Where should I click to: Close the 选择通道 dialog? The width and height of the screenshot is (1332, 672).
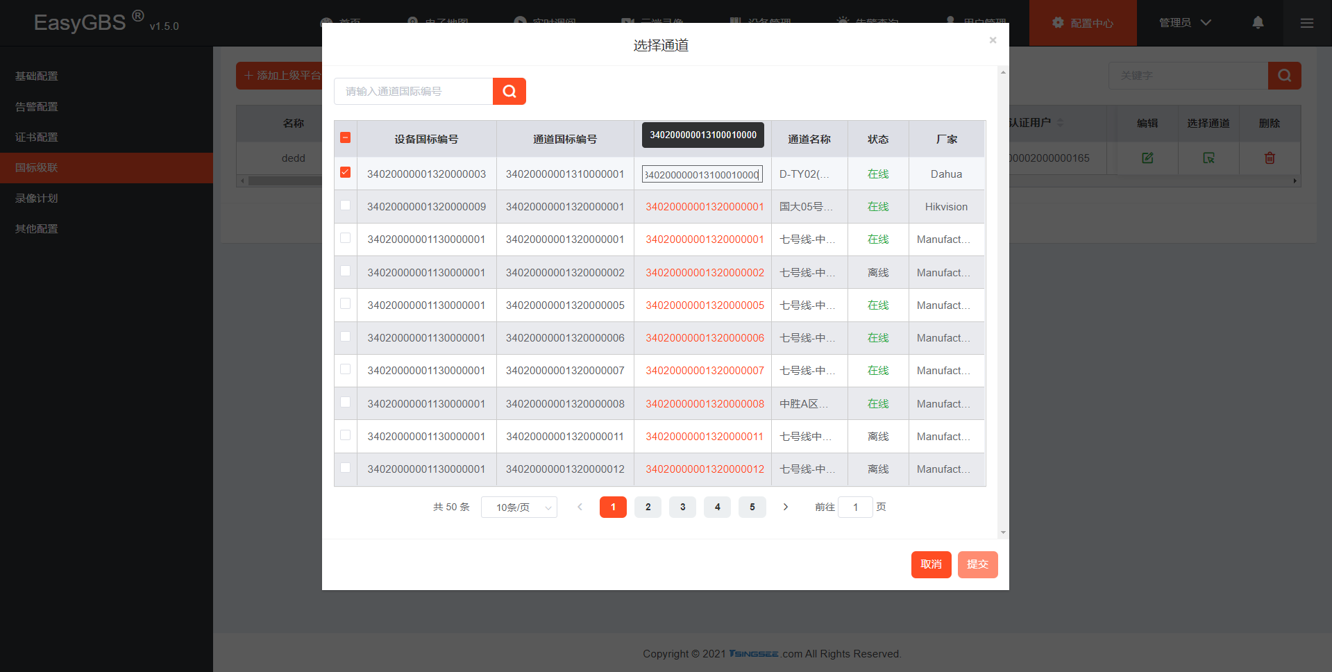click(x=993, y=40)
